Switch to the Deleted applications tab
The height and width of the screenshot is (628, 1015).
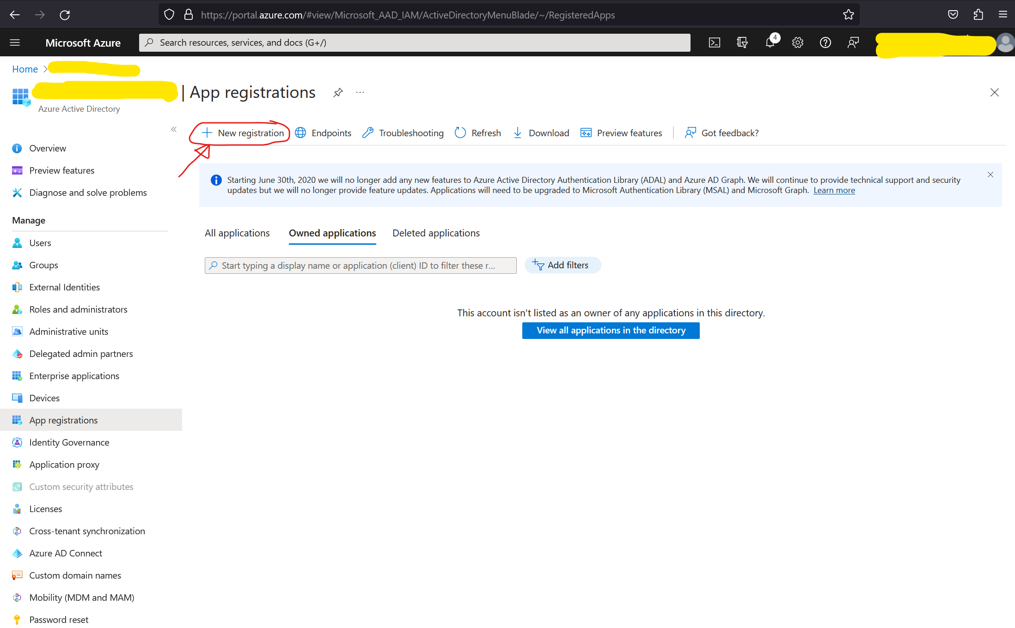pyautogui.click(x=436, y=233)
